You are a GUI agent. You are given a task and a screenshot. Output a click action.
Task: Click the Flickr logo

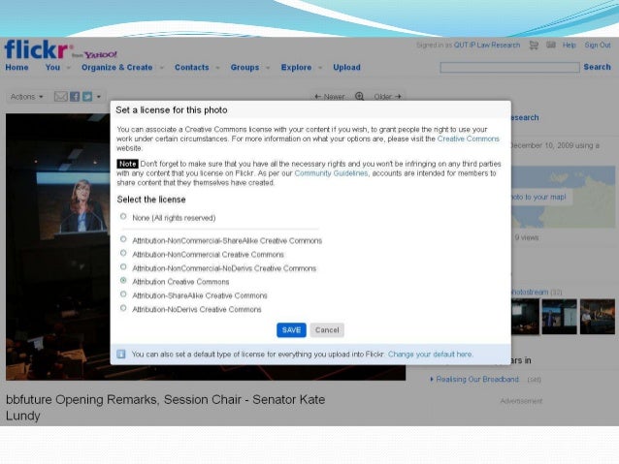(x=38, y=49)
